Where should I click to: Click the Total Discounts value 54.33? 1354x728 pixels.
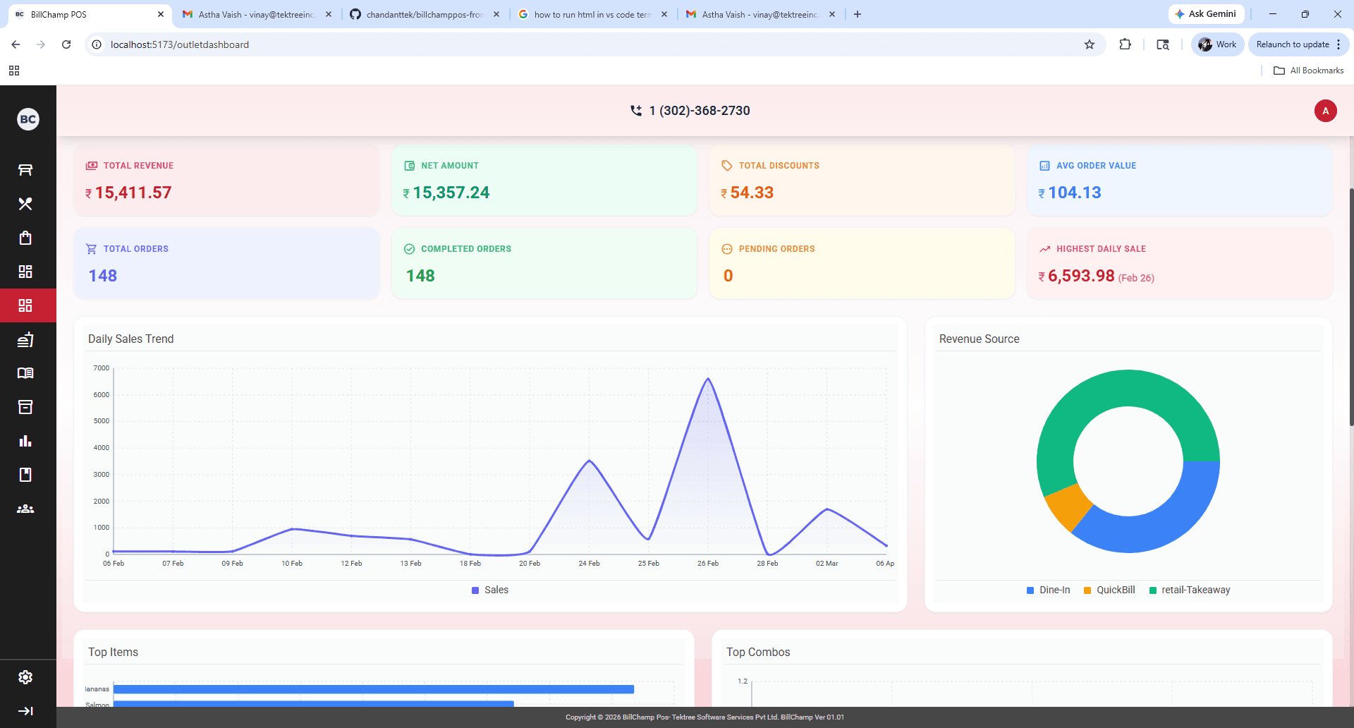coord(752,193)
